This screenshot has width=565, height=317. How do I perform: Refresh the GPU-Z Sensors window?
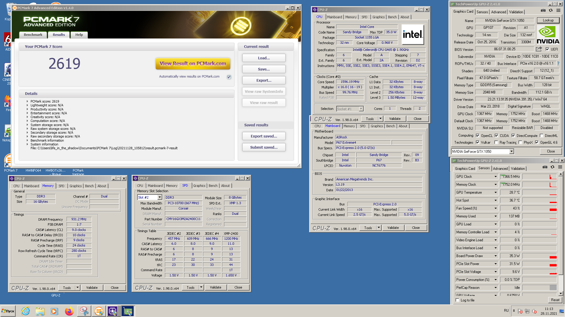pyautogui.click(x=552, y=167)
